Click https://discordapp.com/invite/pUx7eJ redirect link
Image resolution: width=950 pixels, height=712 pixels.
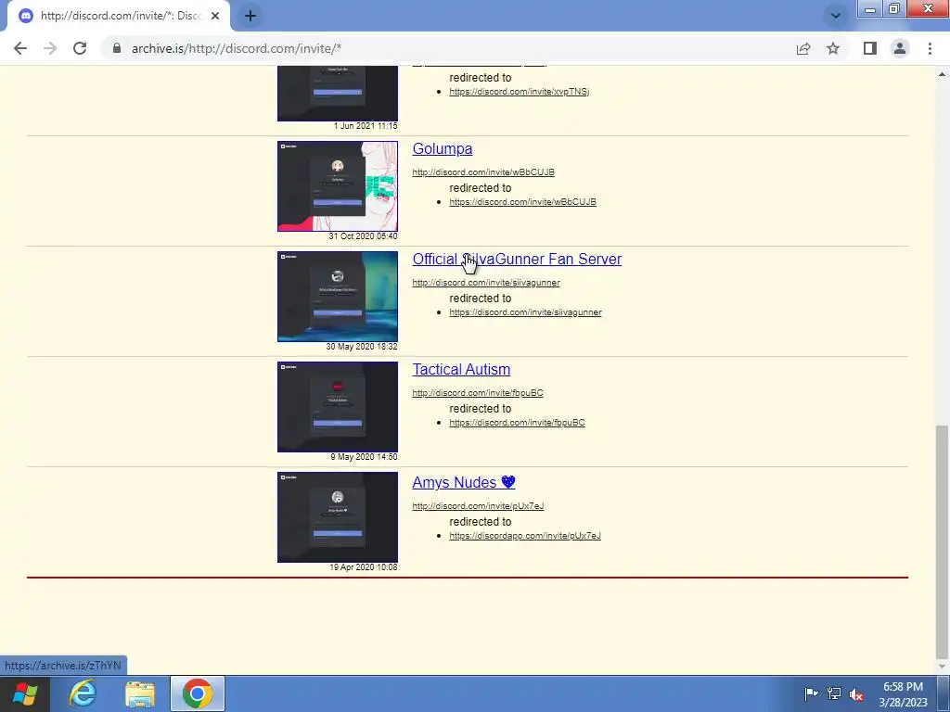(x=525, y=536)
